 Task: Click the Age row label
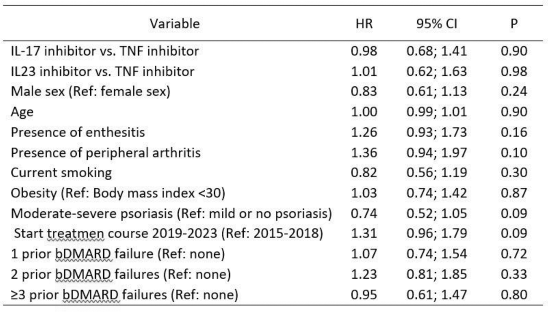(22, 112)
